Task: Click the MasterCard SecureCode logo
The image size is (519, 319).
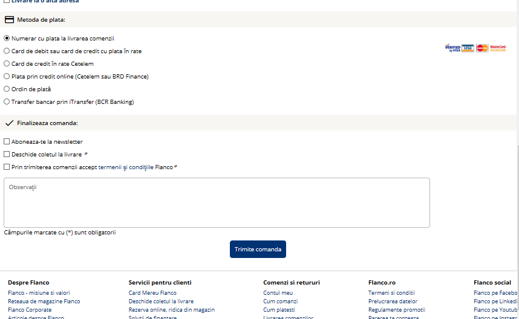Action: tap(498, 48)
